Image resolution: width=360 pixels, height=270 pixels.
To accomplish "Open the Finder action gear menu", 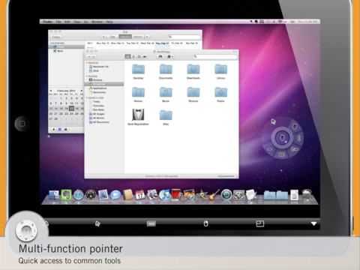I will pos(170,56).
